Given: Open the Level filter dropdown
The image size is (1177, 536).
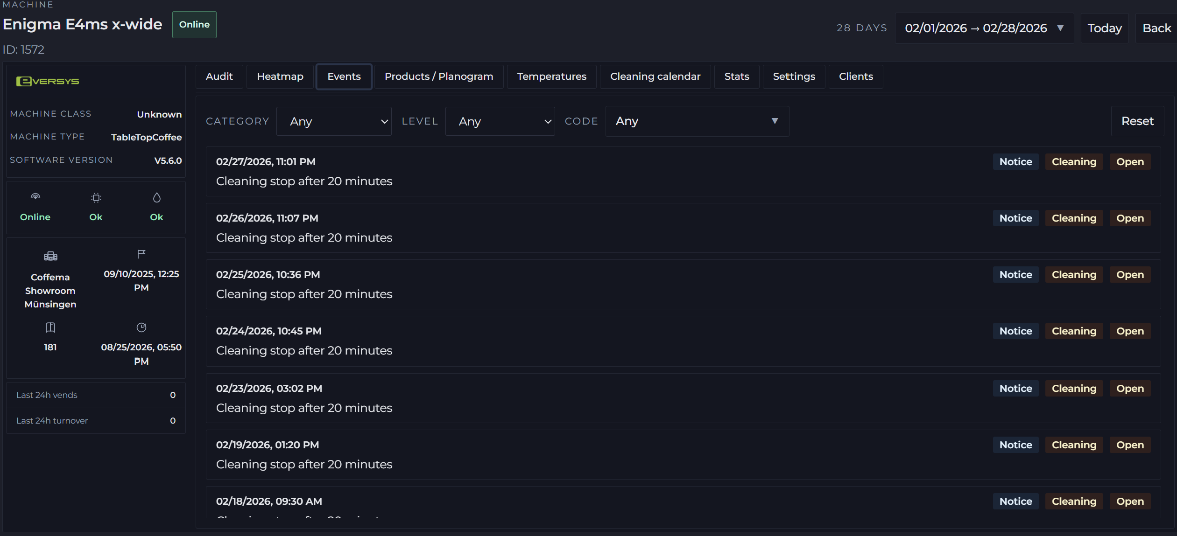Looking at the screenshot, I should [x=500, y=121].
